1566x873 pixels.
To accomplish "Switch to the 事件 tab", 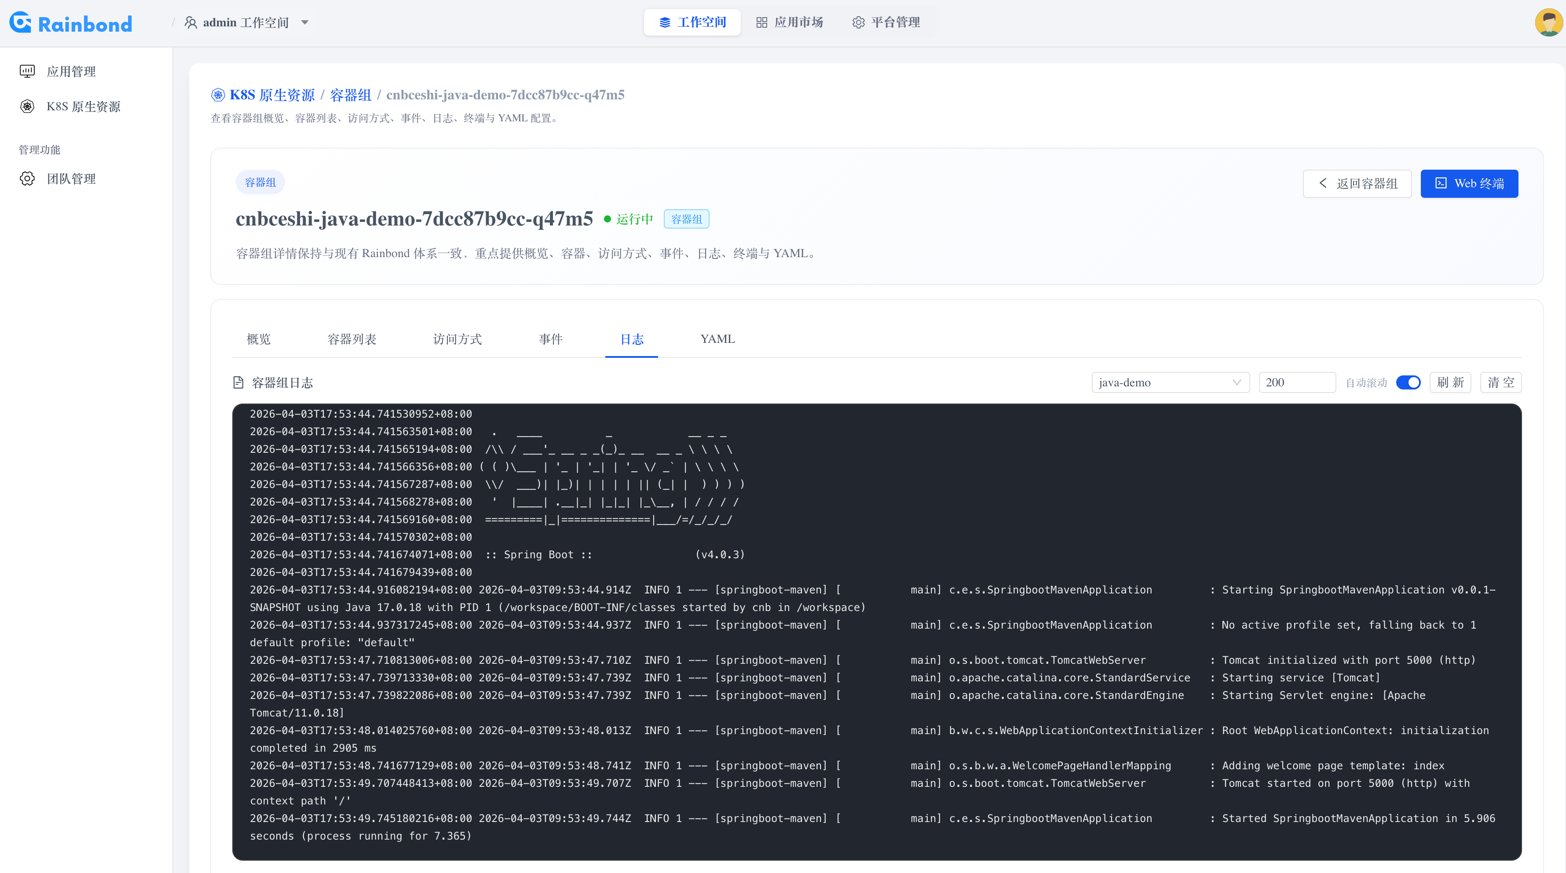I will [550, 339].
